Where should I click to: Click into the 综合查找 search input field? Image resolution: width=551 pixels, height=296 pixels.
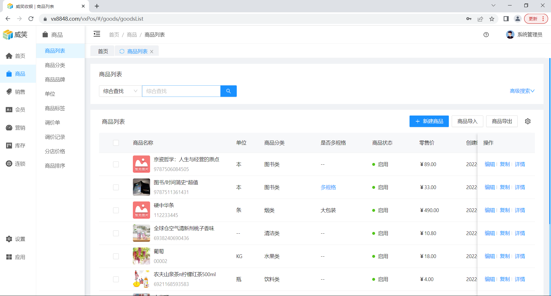(181, 91)
